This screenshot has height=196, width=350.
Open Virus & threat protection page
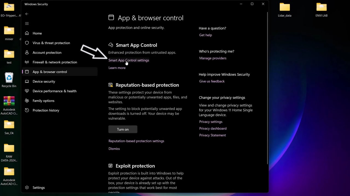51,43
